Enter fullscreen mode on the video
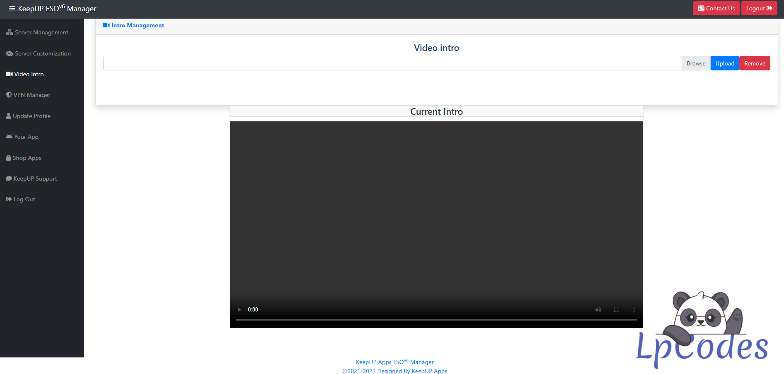This screenshot has width=784, height=374. tap(616, 310)
